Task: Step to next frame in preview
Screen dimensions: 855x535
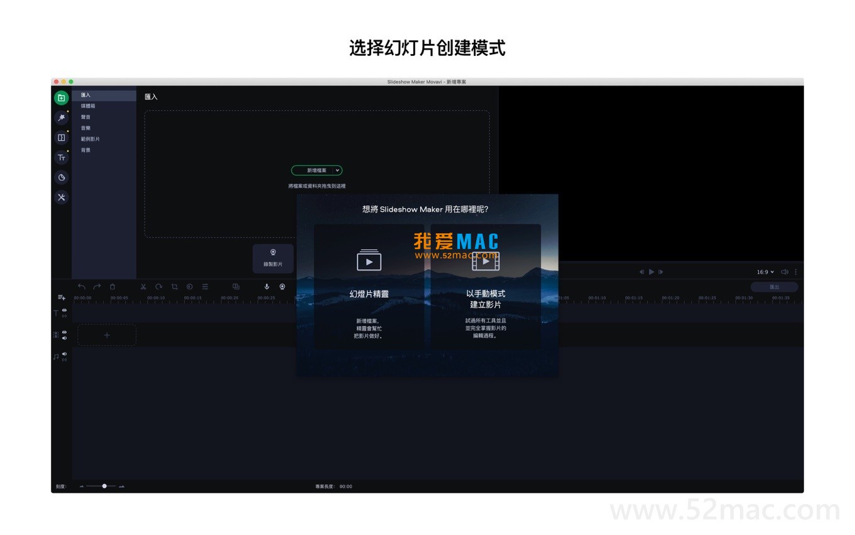Action: (x=661, y=272)
